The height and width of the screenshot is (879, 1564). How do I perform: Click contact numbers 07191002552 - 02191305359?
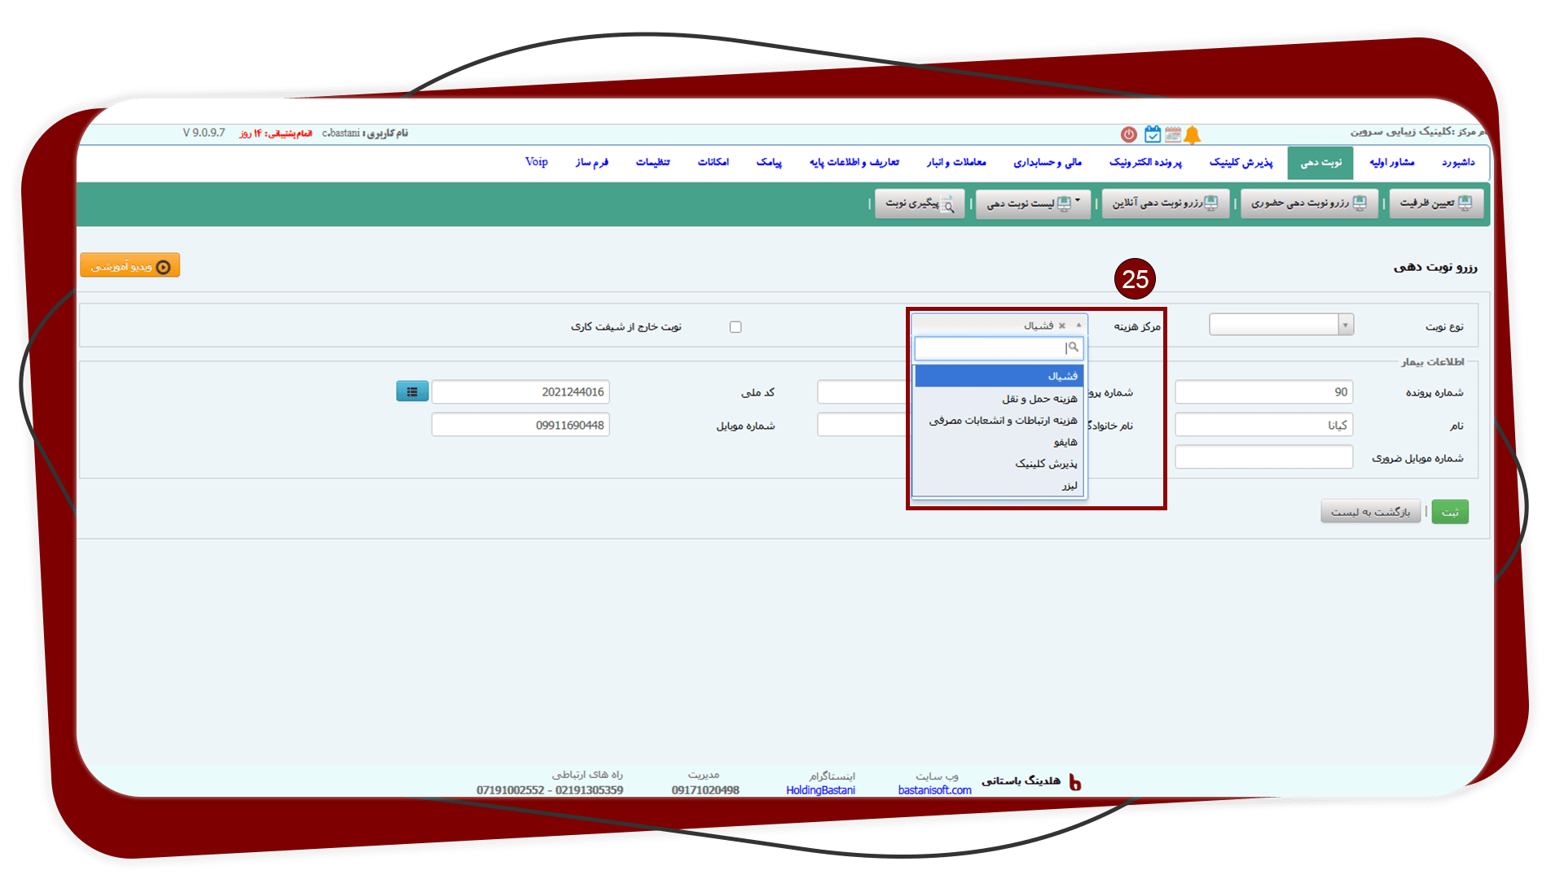550,790
